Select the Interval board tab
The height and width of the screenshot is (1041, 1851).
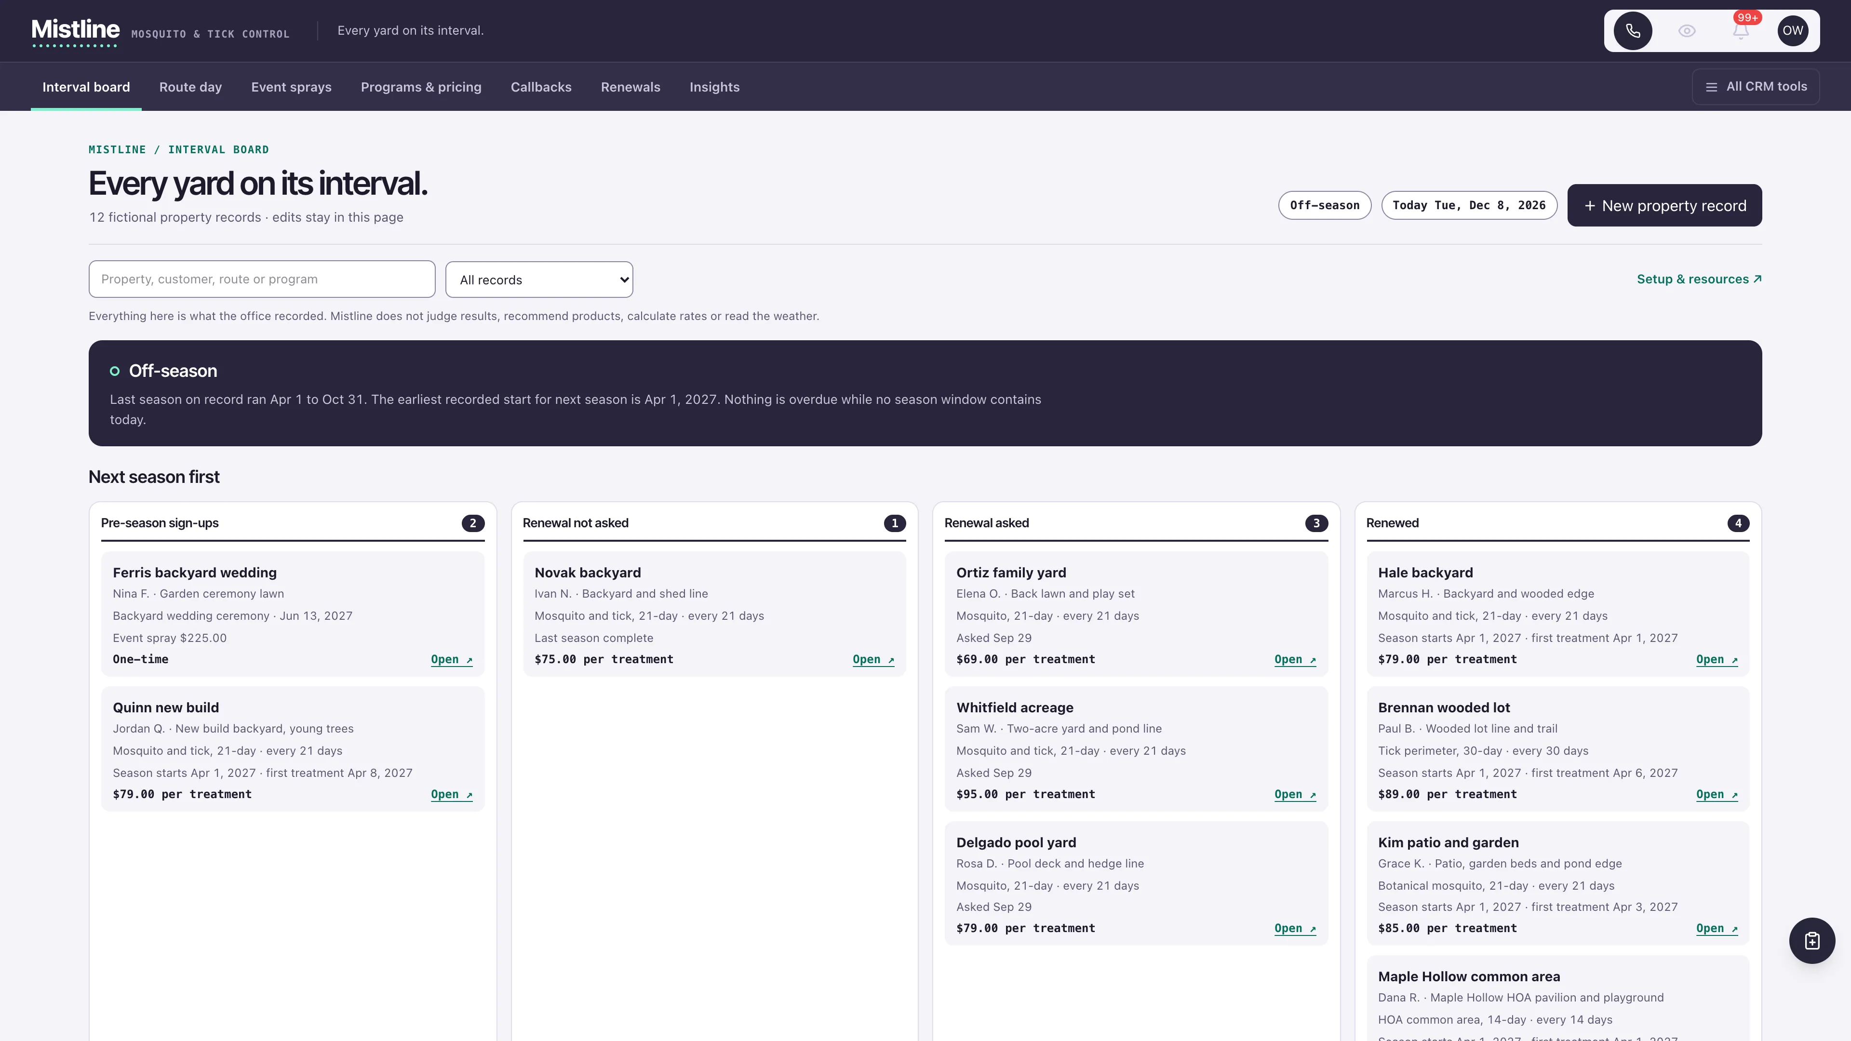[x=86, y=87]
